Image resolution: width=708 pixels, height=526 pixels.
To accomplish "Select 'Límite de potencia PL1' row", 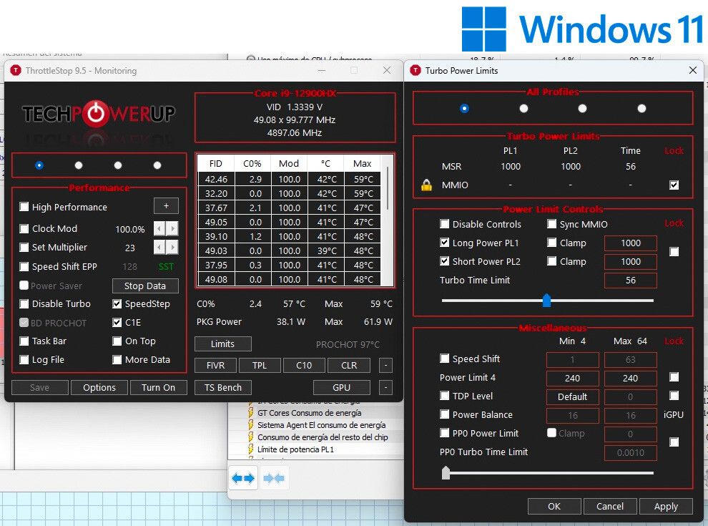I will pyautogui.click(x=295, y=449).
